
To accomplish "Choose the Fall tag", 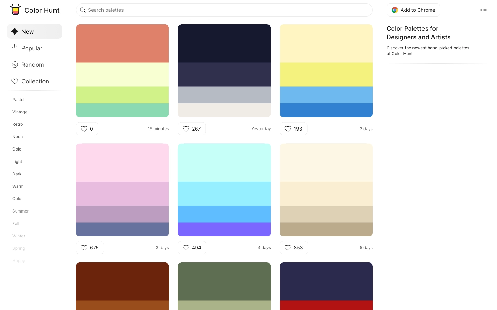I will [x=16, y=224].
